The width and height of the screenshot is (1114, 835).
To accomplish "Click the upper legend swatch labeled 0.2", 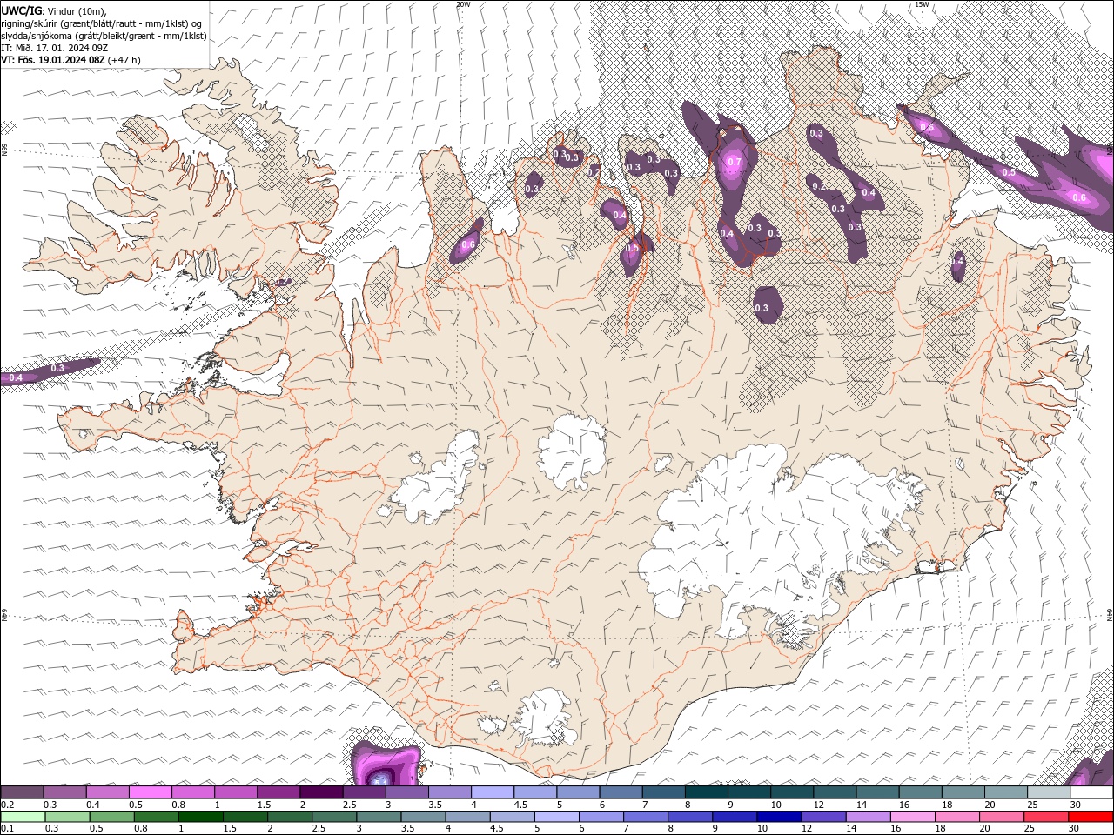I will 22,792.
